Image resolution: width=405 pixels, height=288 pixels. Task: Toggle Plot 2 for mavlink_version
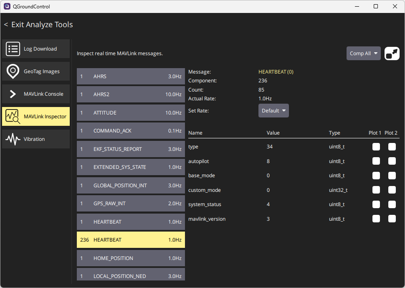[392, 219]
